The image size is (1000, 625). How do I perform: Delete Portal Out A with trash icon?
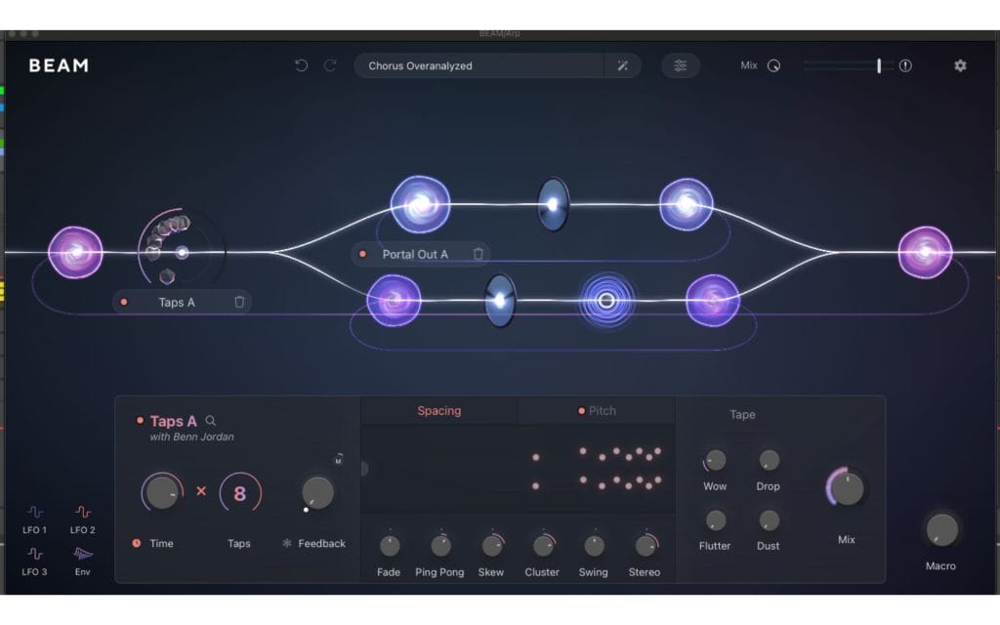pyautogui.click(x=478, y=254)
